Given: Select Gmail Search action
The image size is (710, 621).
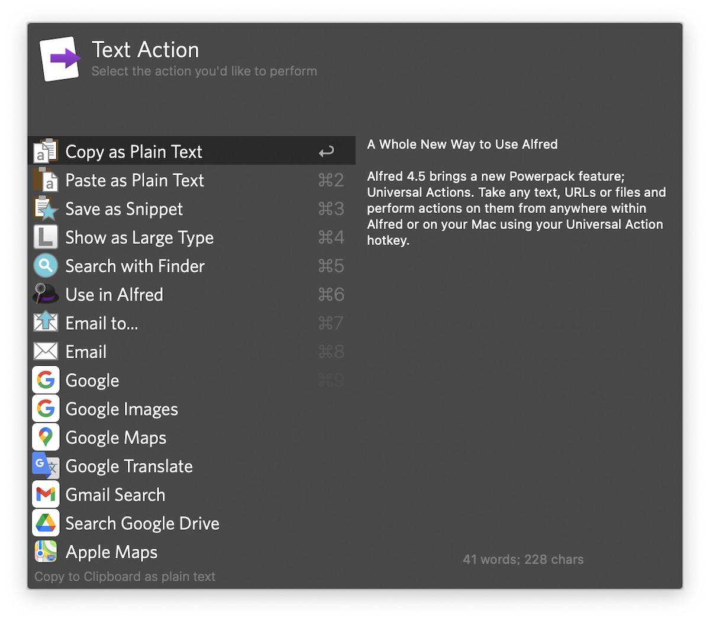Looking at the screenshot, I should point(192,494).
